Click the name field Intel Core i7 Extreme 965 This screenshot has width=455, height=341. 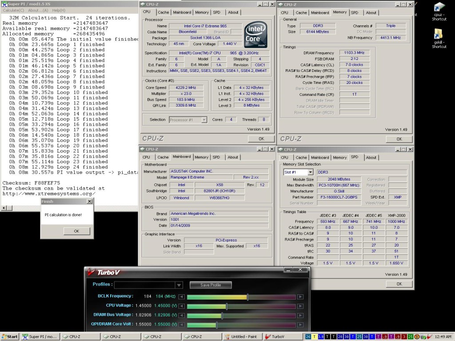(205, 26)
